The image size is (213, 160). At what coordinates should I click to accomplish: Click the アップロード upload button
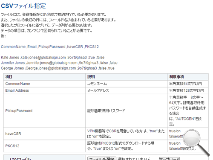point(169,158)
